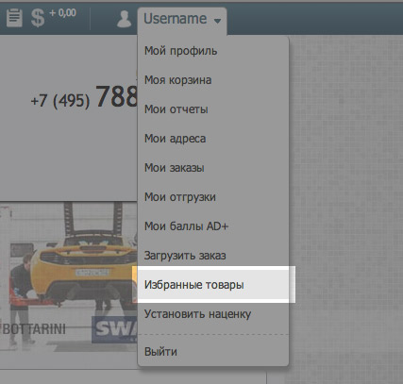
Task: Choose Установить наценку menu entry
Action: (x=213, y=314)
